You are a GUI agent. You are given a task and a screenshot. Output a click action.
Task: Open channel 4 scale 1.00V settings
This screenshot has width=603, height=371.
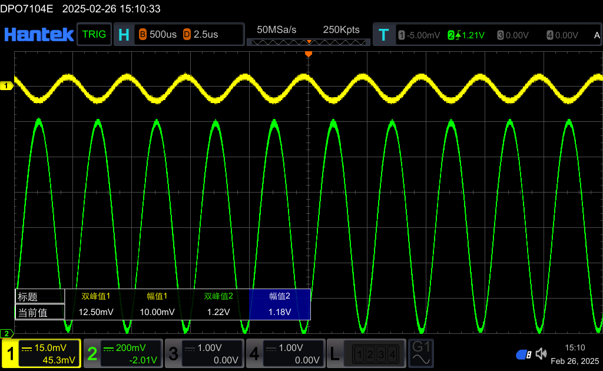click(x=284, y=348)
